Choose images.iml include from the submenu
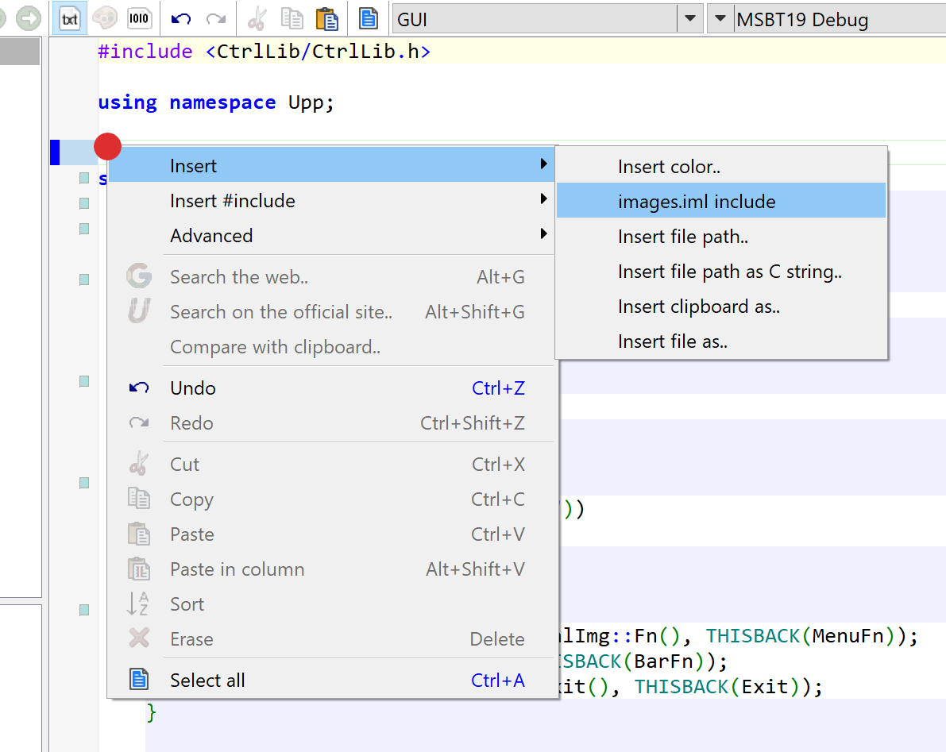946x752 pixels. pos(697,202)
